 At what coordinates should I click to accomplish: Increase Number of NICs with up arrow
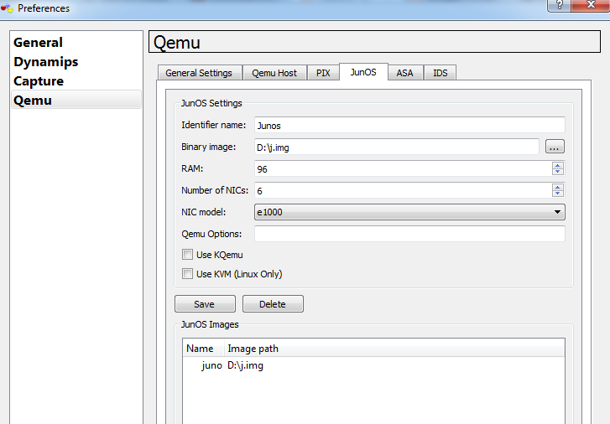pyautogui.click(x=558, y=187)
